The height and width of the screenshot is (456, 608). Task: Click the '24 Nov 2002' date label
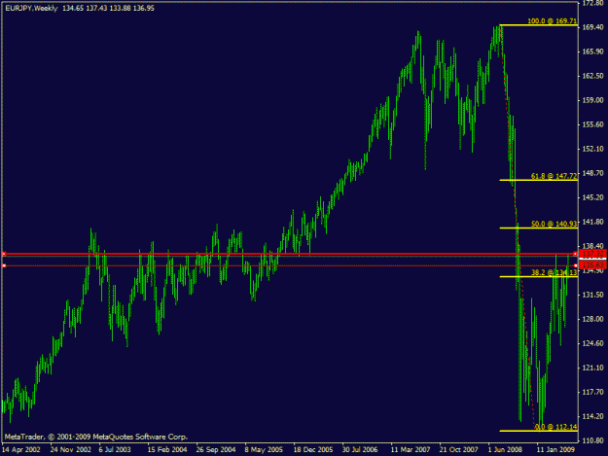(x=71, y=450)
